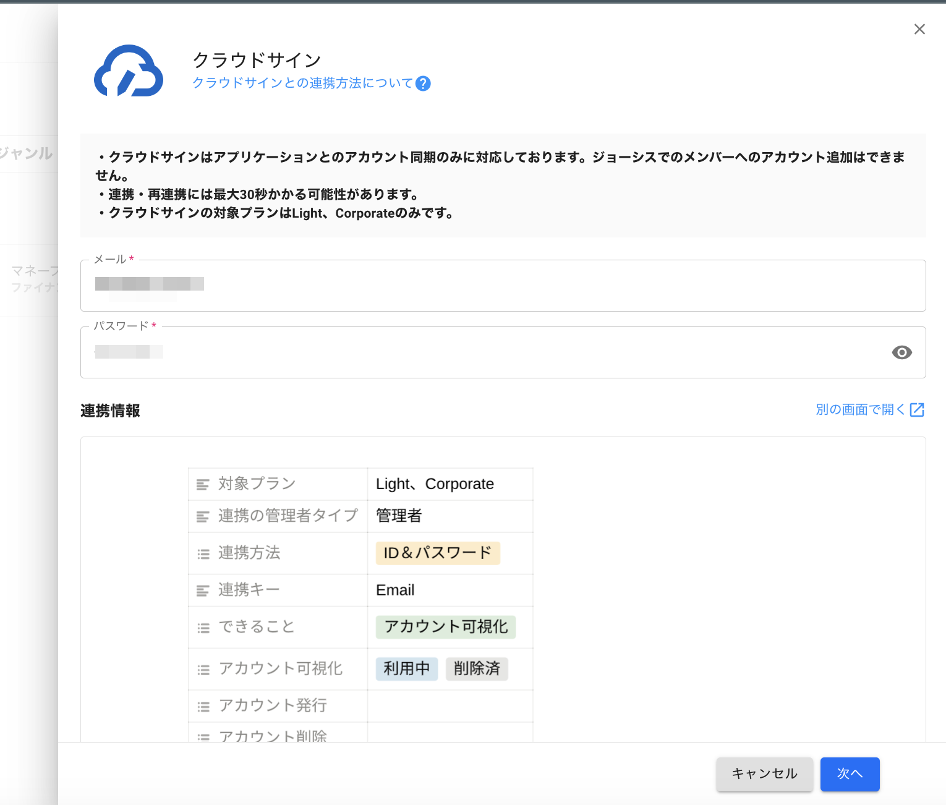This screenshot has width=946, height=805.
Task: Click the text icon next to 連携キー
Action: tap(203, 591)
